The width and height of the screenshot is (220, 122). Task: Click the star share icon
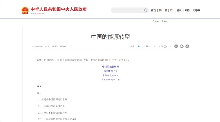tap(187, 46)
